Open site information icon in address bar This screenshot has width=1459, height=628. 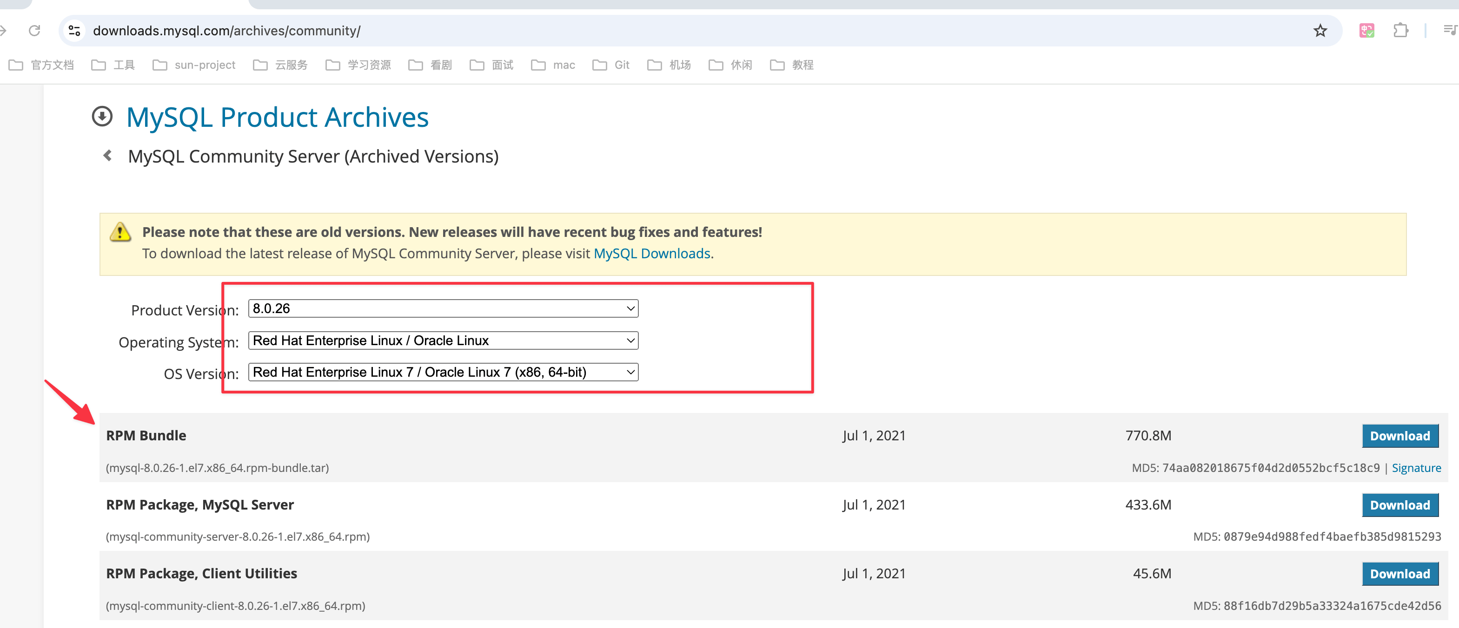[74, 31]
